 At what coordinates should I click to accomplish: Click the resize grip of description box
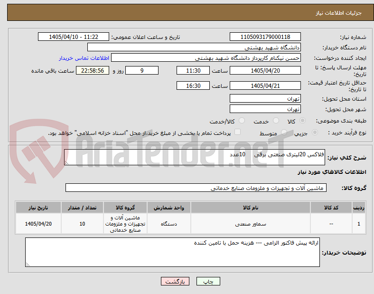(66, 163)
